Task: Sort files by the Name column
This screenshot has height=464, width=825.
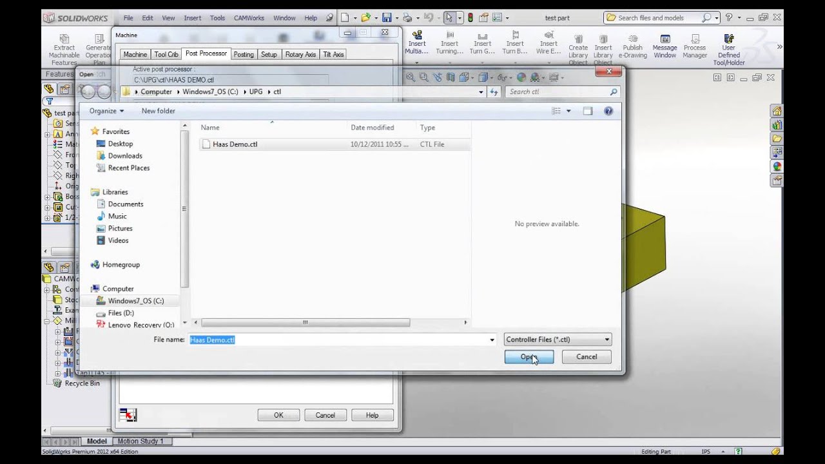Action: click(209, 128)
